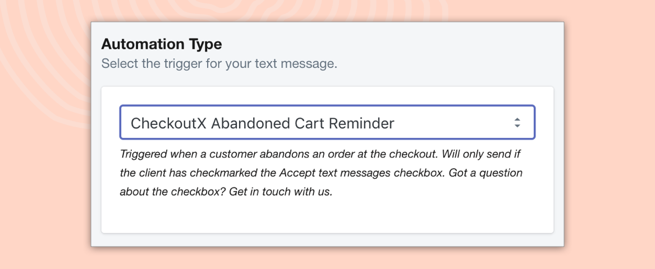Click the word 'Type' in the heading
The height and width of the screenshot is (269, 655).
click(205, 45)
